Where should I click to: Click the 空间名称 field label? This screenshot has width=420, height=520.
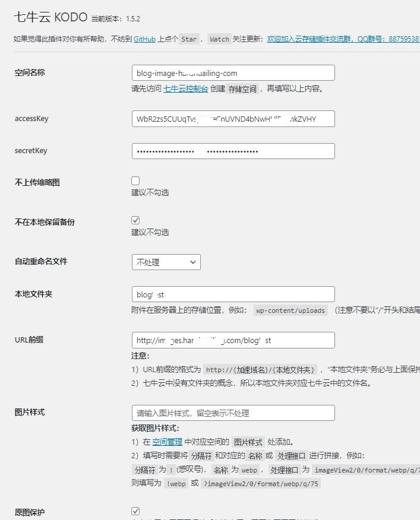coord(30,73)
